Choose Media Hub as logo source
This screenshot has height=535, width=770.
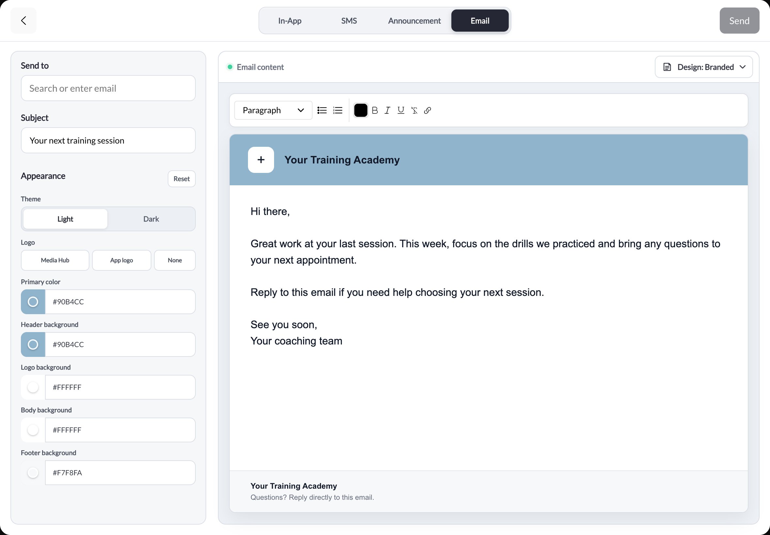click(x=55, y=260)
